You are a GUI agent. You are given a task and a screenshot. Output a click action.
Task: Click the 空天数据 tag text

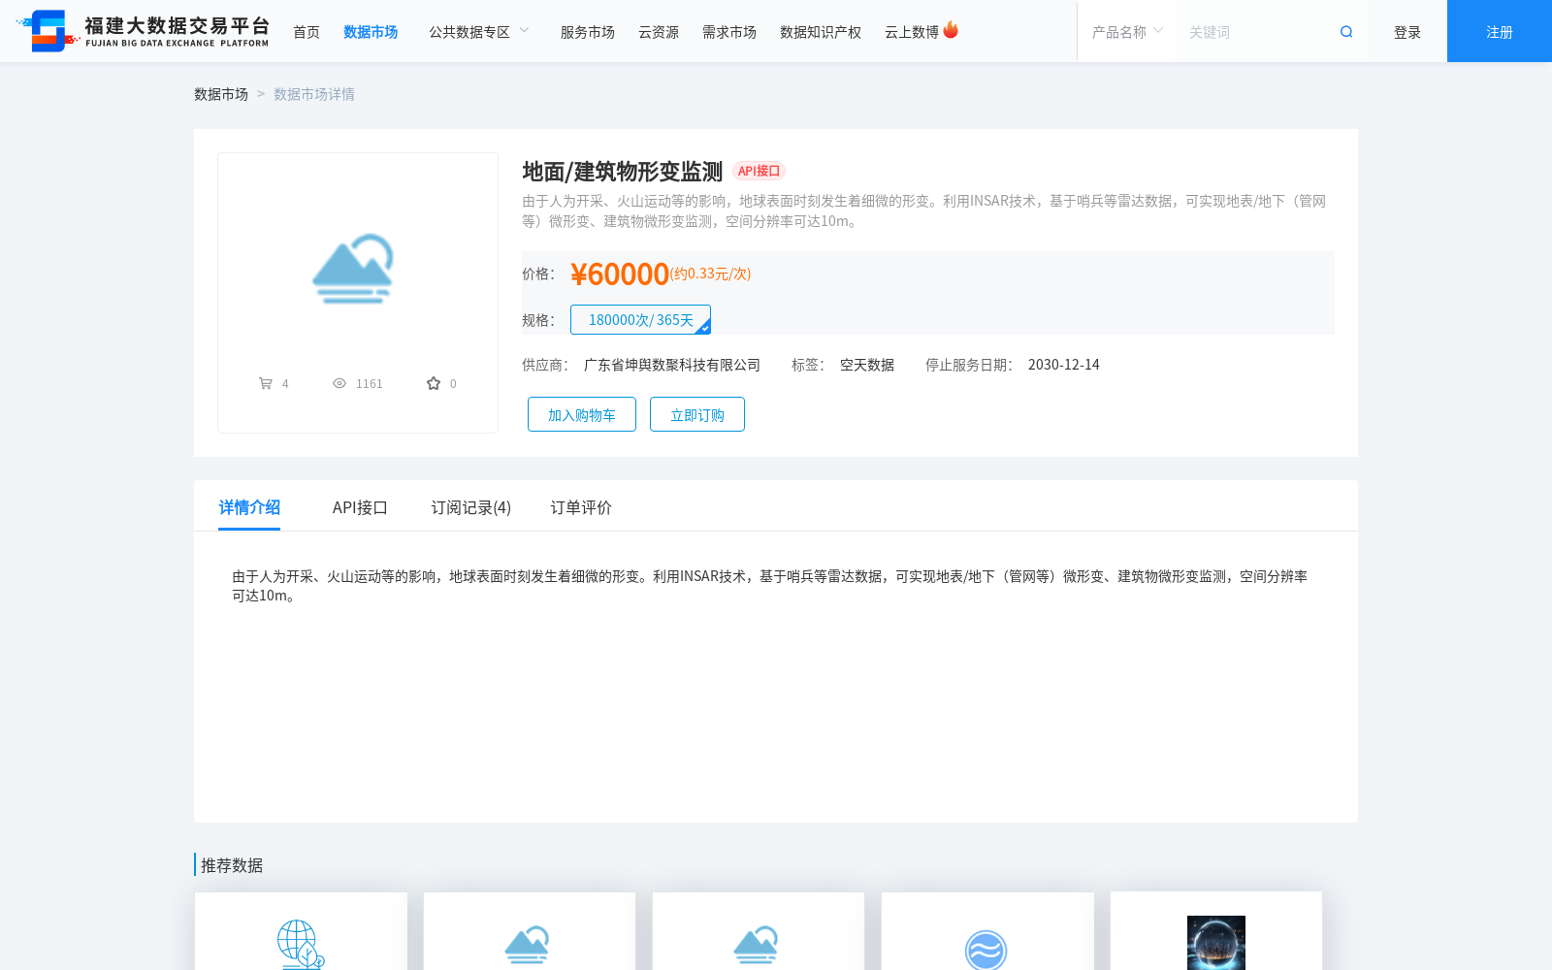pos(867,365)
